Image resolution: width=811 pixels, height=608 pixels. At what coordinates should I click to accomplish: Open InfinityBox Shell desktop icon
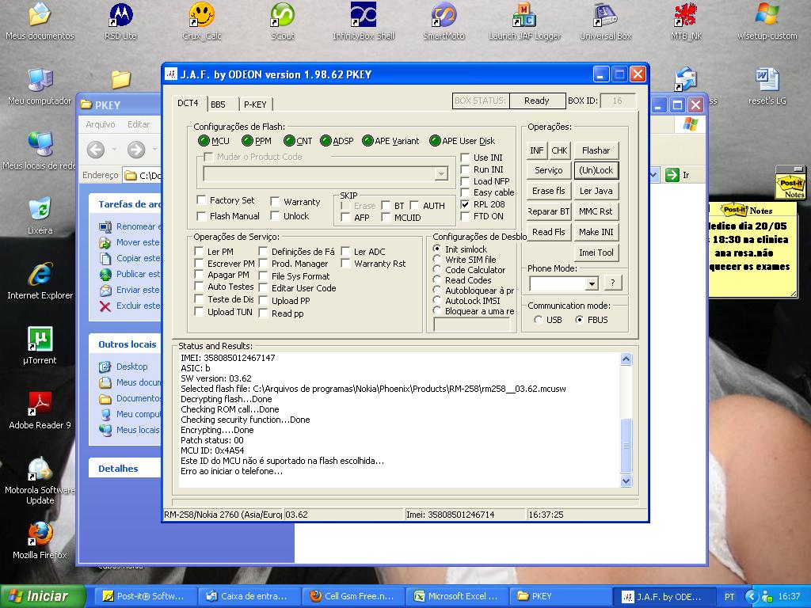point(363,21)
